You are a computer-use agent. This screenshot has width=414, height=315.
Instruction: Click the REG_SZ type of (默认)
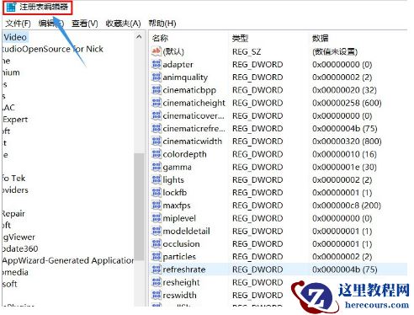[x=247, y=51]
